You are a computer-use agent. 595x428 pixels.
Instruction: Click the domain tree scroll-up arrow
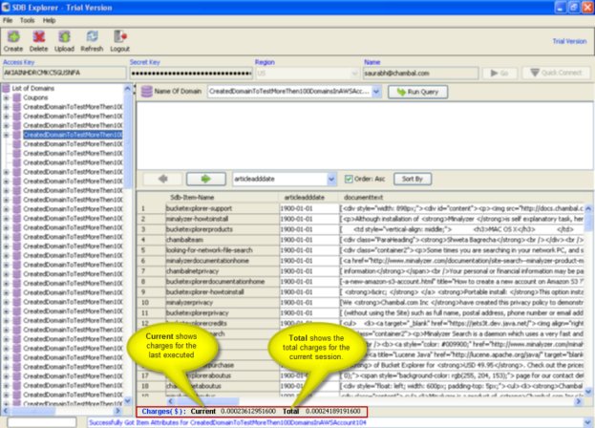(128, 89)
